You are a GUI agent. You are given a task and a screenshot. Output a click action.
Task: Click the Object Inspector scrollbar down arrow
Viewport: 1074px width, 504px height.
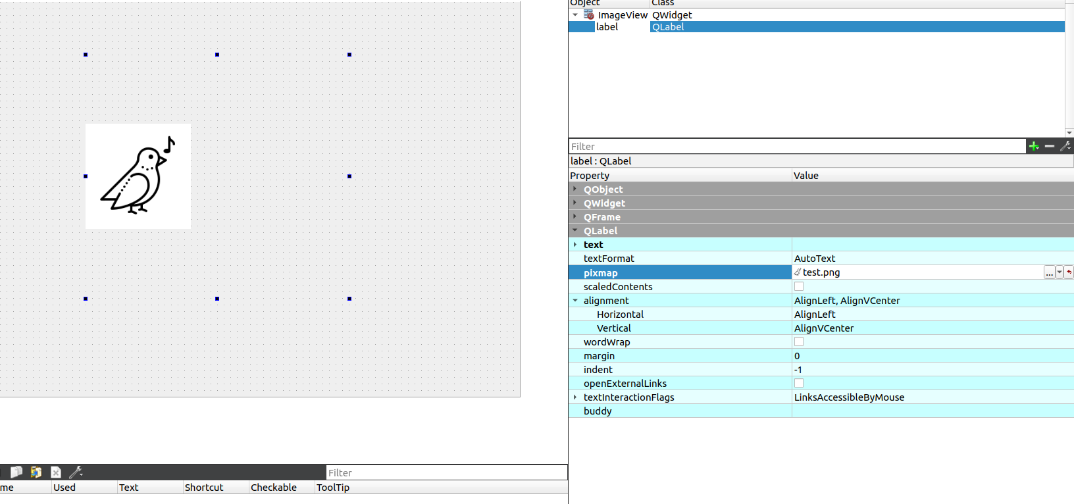pos(1069,132)
